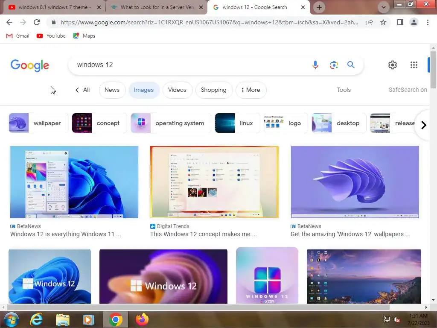437x328 pixels.
Task: Open the Windows Start orb
Action: [11, 319]
